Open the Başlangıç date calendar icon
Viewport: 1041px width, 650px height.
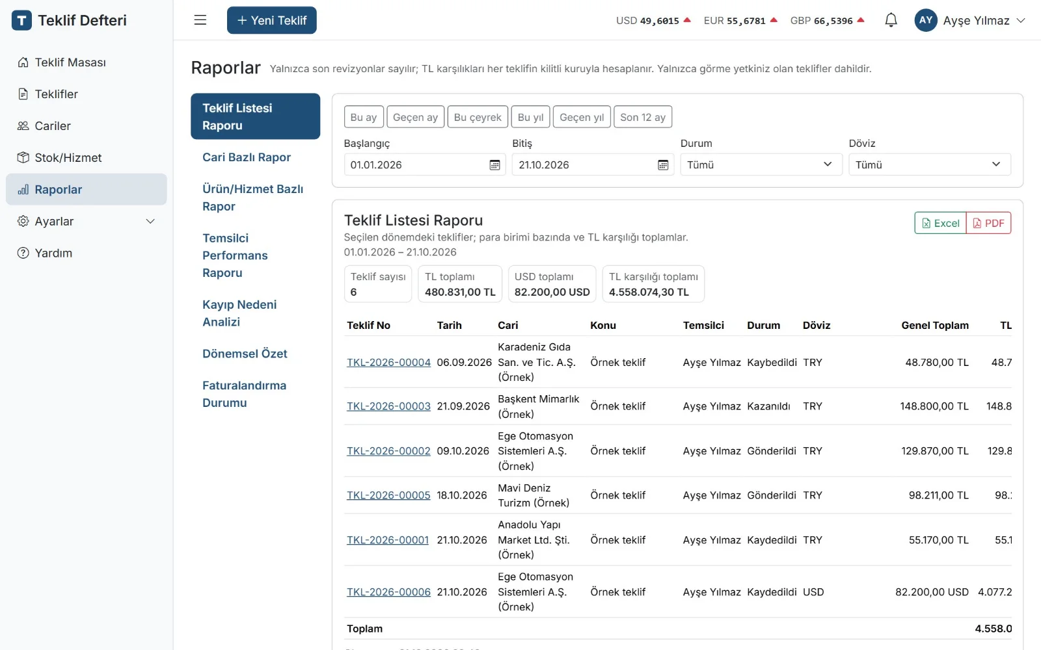pos(494,165)
